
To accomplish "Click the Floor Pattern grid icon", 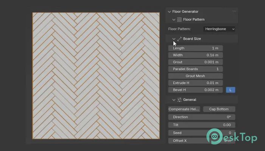I will (179, 20).
